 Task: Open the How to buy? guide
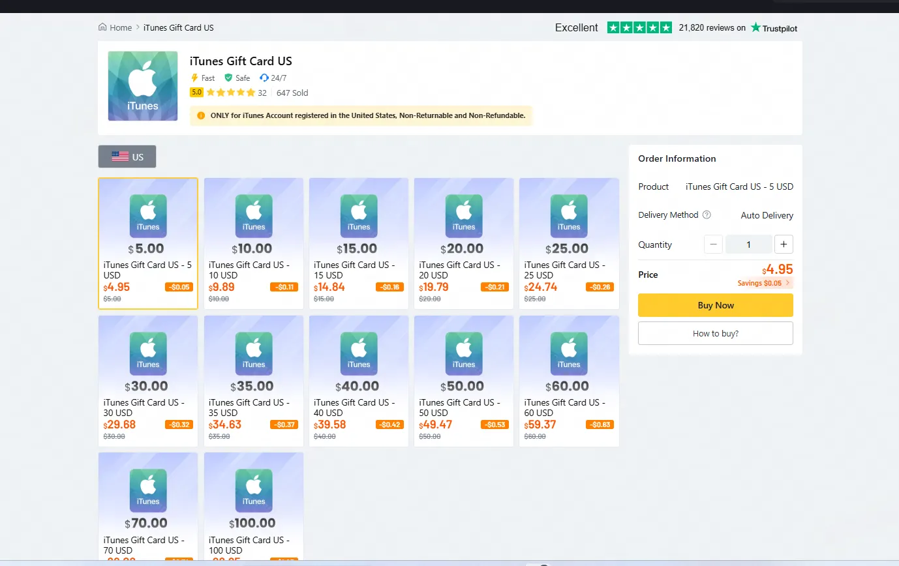point(716,333)
